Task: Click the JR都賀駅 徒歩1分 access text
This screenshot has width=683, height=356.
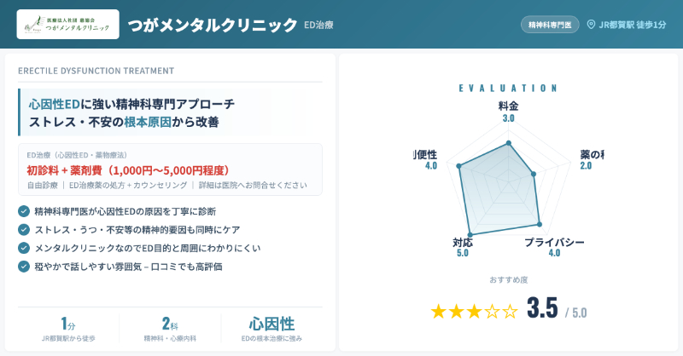Action: click(633, 25)
